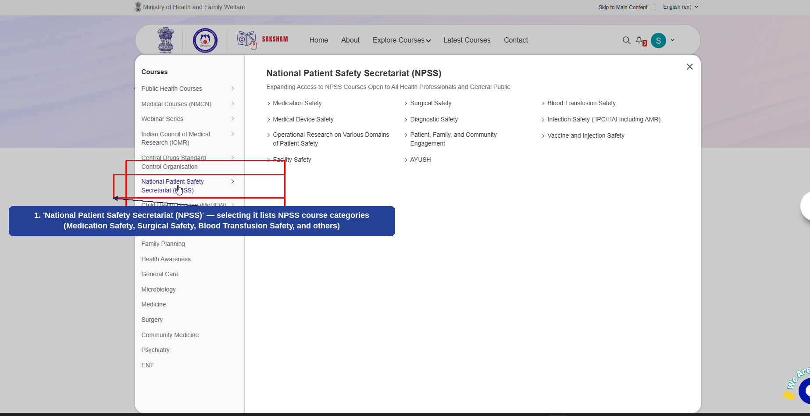Open Surgical Safety courses
The image size is (810, 416).
pos(431,103)
